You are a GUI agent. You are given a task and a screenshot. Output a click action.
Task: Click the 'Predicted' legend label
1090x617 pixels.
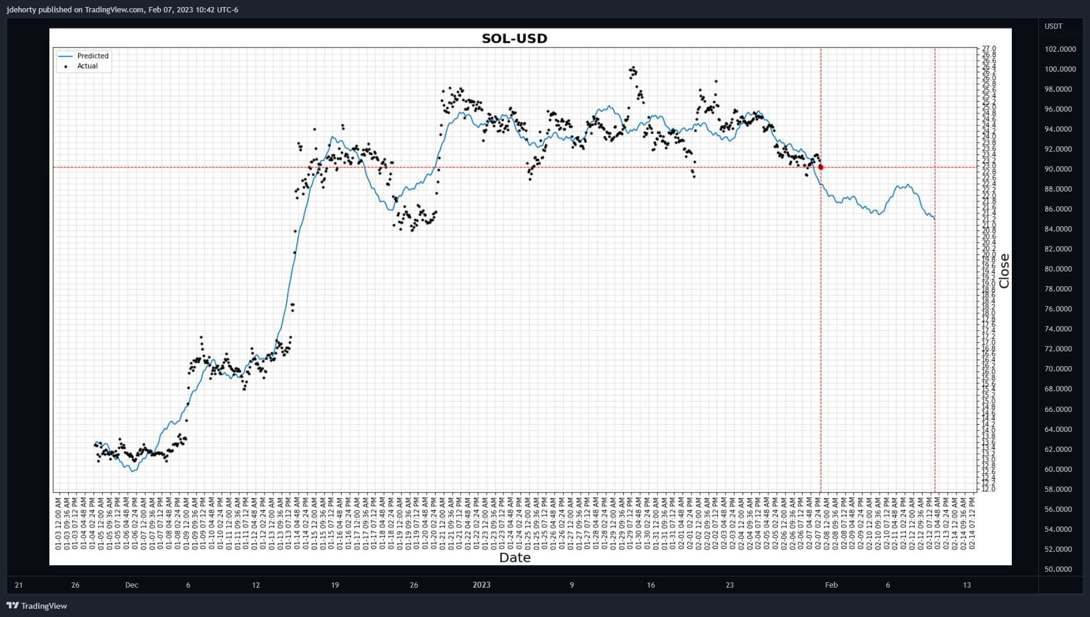click(93, 56)
